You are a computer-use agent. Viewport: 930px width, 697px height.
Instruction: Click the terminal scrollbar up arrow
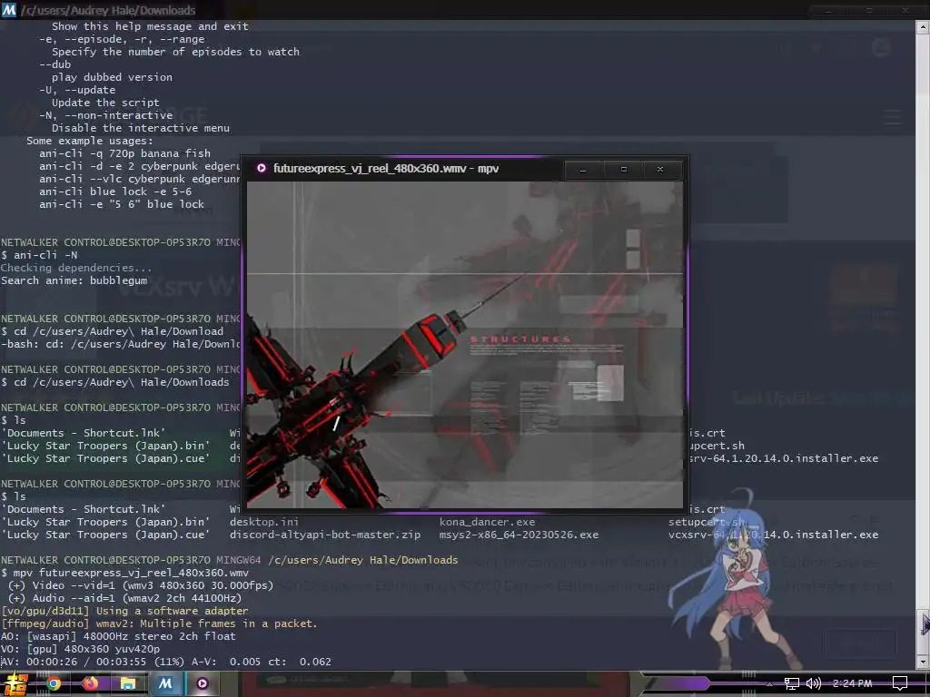pos(923,26)
